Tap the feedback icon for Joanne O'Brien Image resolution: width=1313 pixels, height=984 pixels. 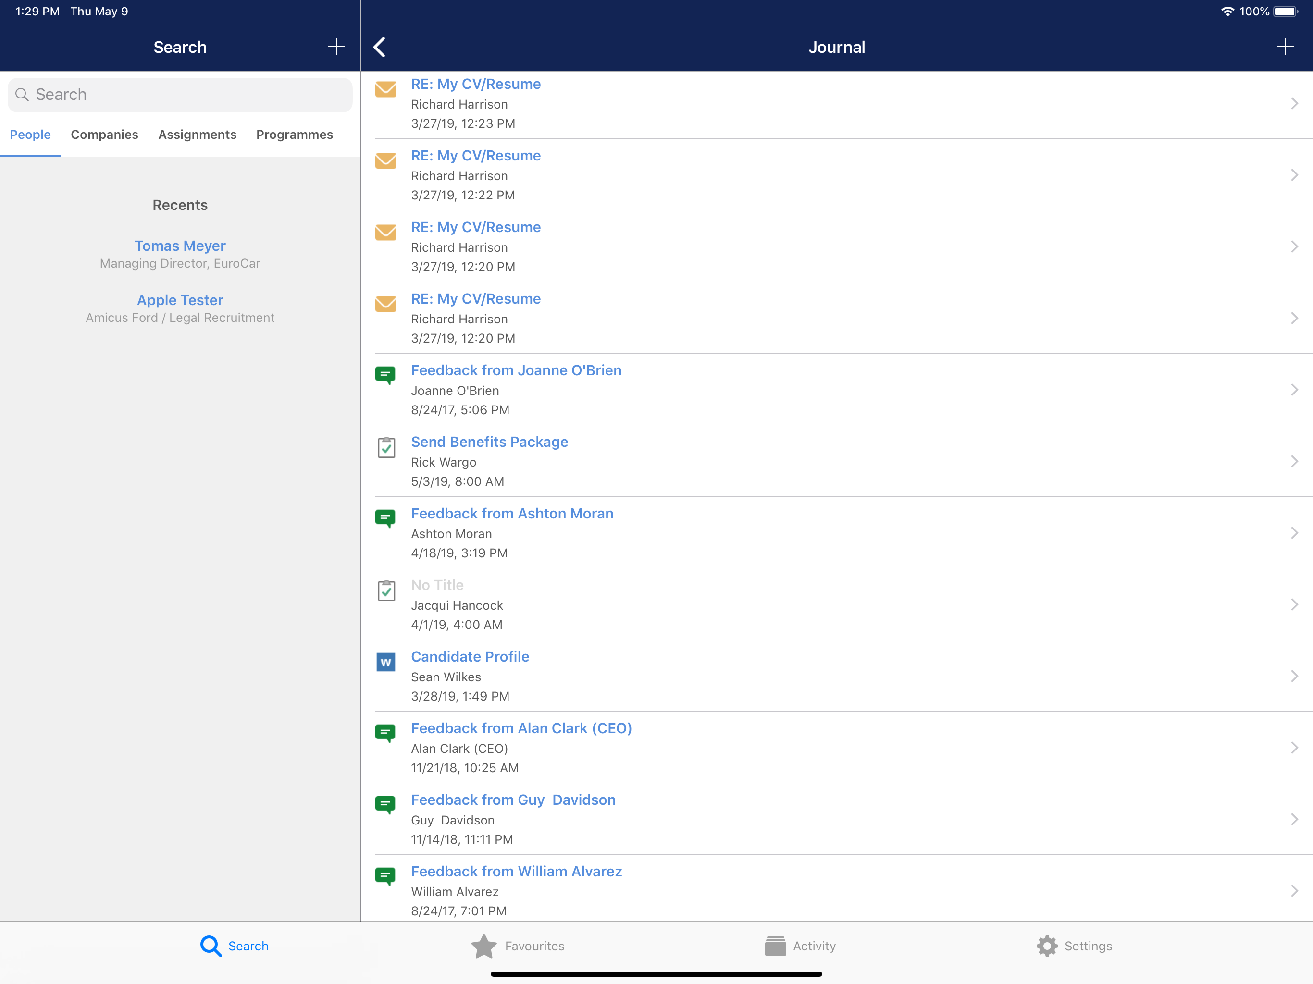[386, 376]
